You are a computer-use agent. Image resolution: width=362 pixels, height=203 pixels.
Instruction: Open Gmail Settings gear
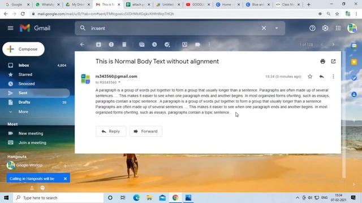[x=325, y=28]
